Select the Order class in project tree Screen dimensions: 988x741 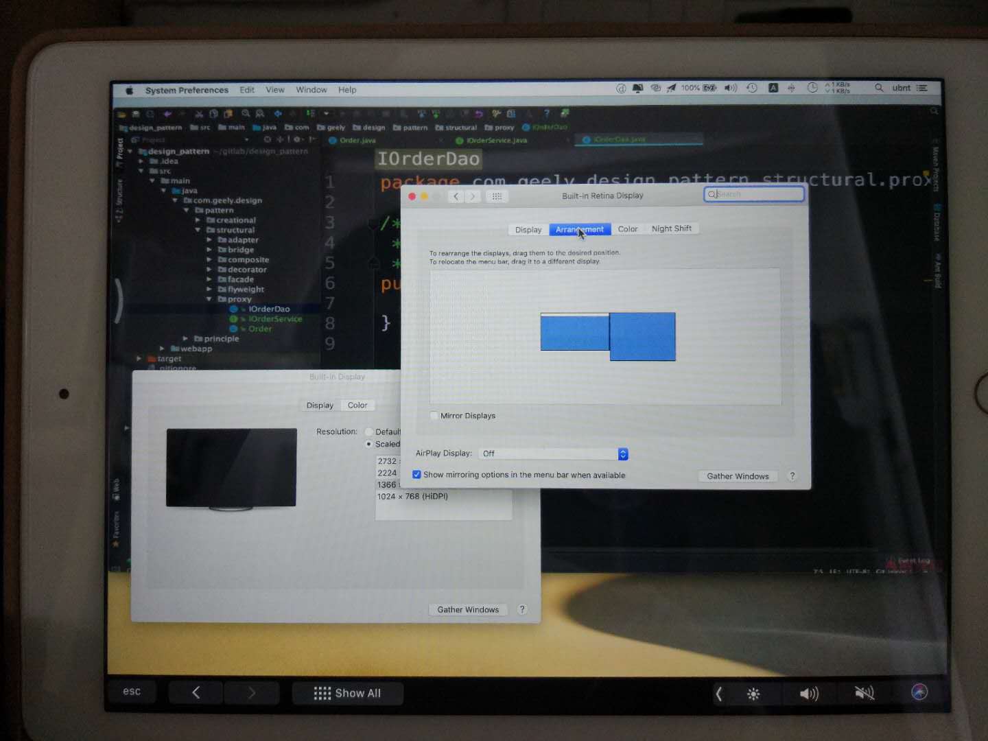(x=260, y=329)
